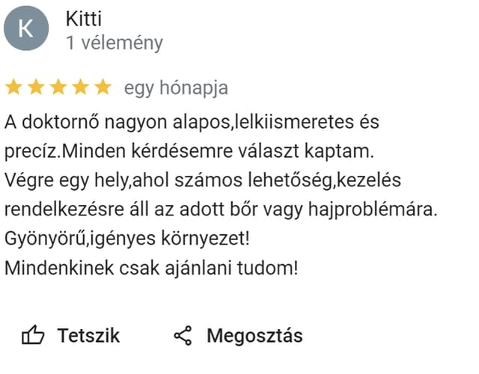This screenshot has width=479, height=374.
Task: Click the line "Gyönyörű,igényes környezet!"
Action: [x=127, y=239]
